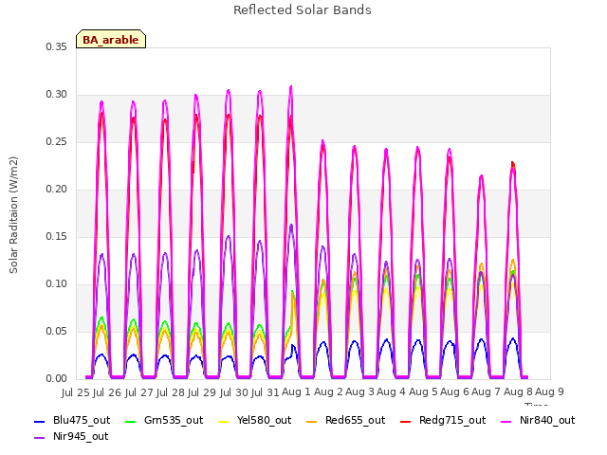The height and width of the screenshot is (455, 607).
Task: Select the Yel580_out legend label
Action: tap(264, 420)
